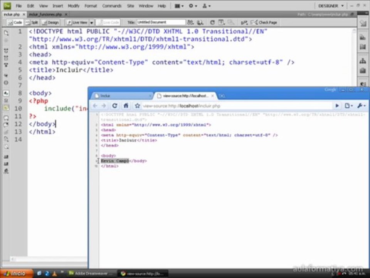Click the Wrap Tag icon in the coding toolbar
The height and width of the screenshot is (278, 370).
pos(6,132)
